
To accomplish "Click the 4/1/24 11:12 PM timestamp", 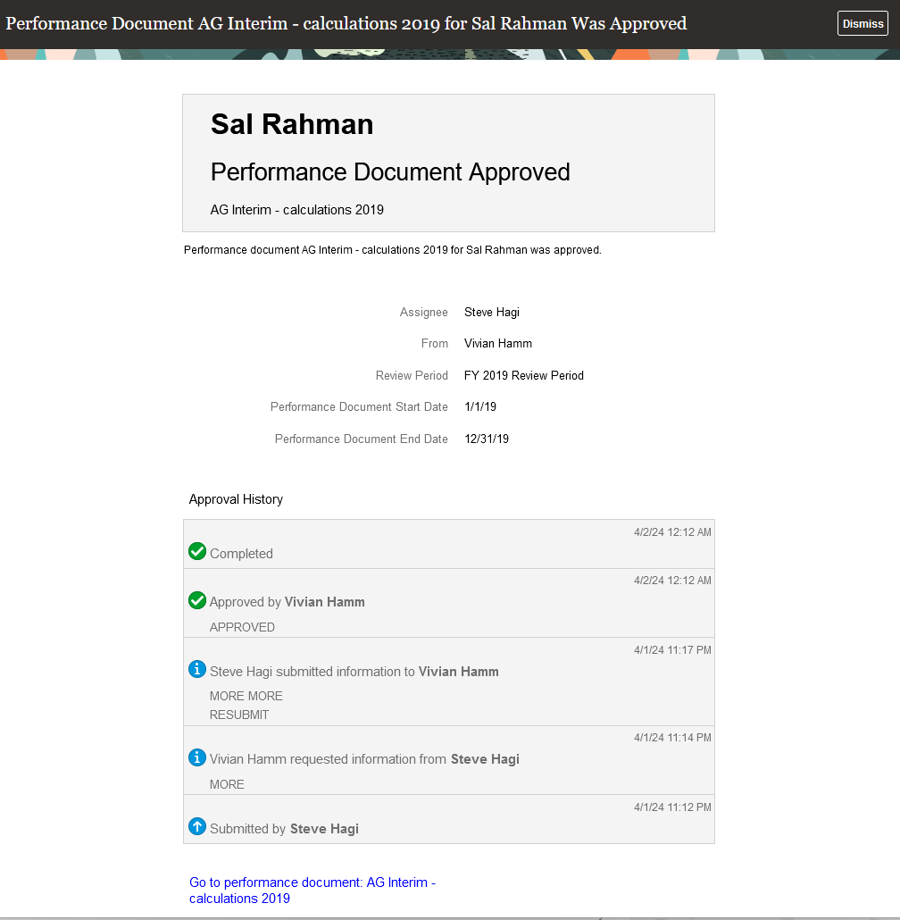I will 672,807.
